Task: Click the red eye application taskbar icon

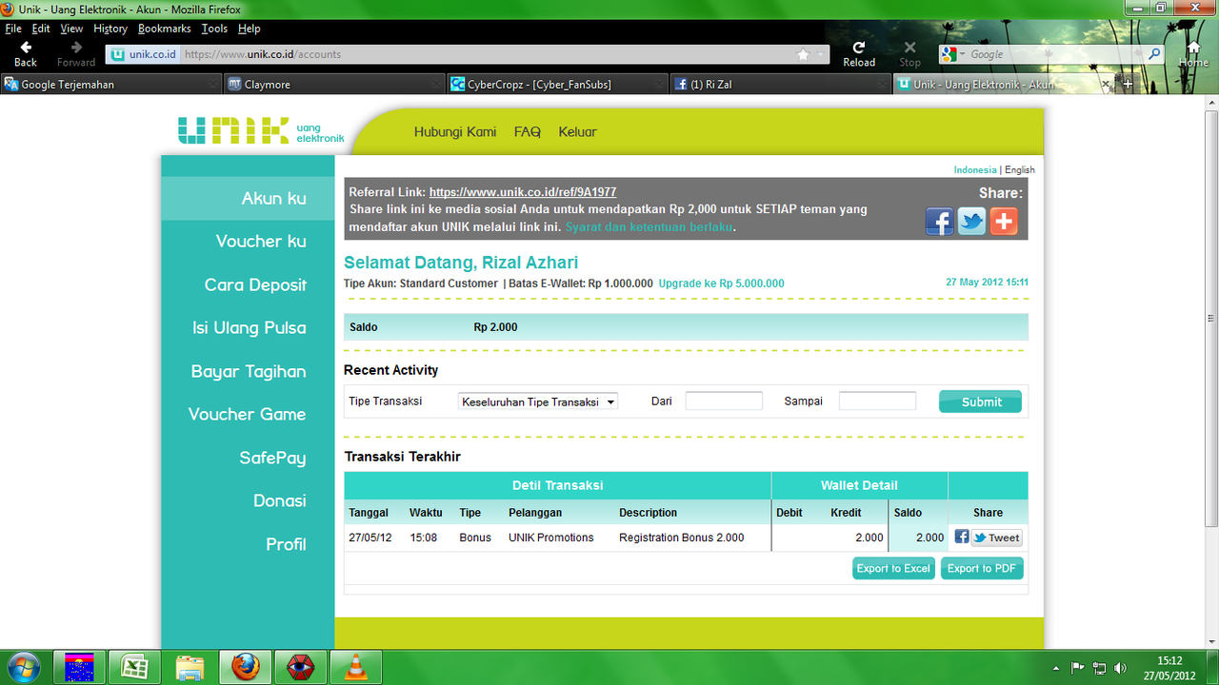Action: (x=300, y=668)
